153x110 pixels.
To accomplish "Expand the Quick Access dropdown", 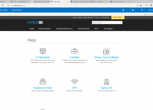I will coord(118,17).
